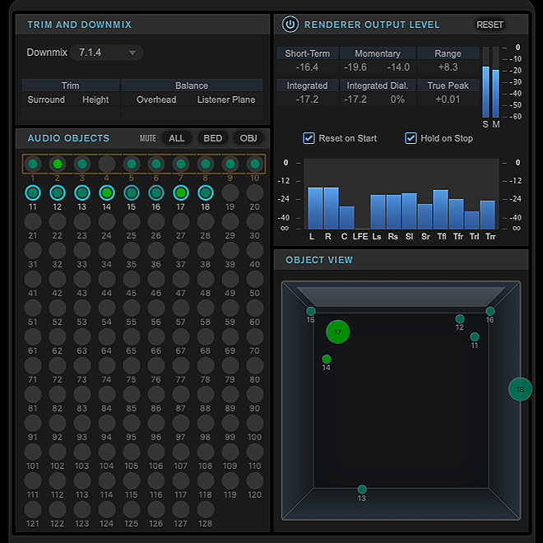The height and width of the screenshot is (543, 543).
Task: Click the Height trim label
Action: coord(95,100)
